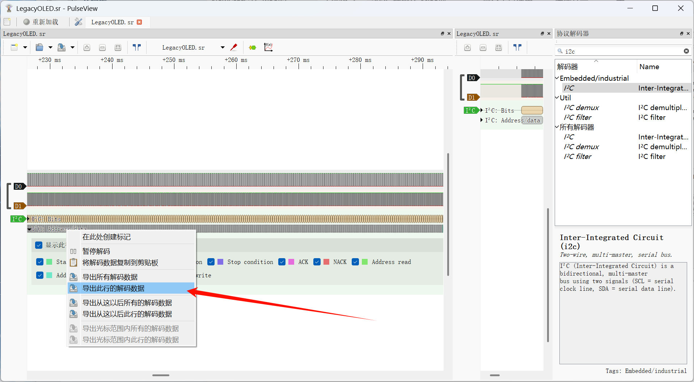Select 暂停解码 from the context menu

[x=96, y=251]
